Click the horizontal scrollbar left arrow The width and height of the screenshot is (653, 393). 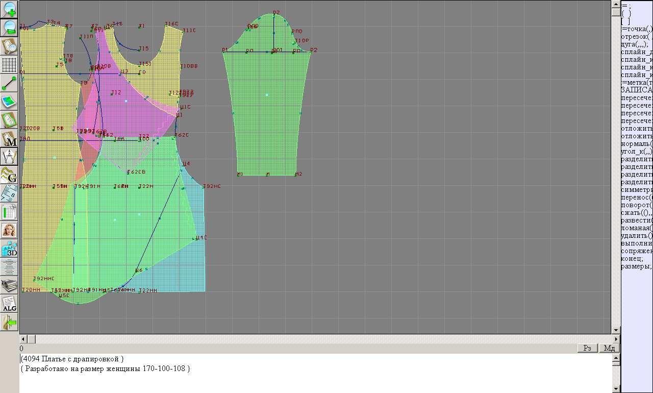click(x=23, y=339)
